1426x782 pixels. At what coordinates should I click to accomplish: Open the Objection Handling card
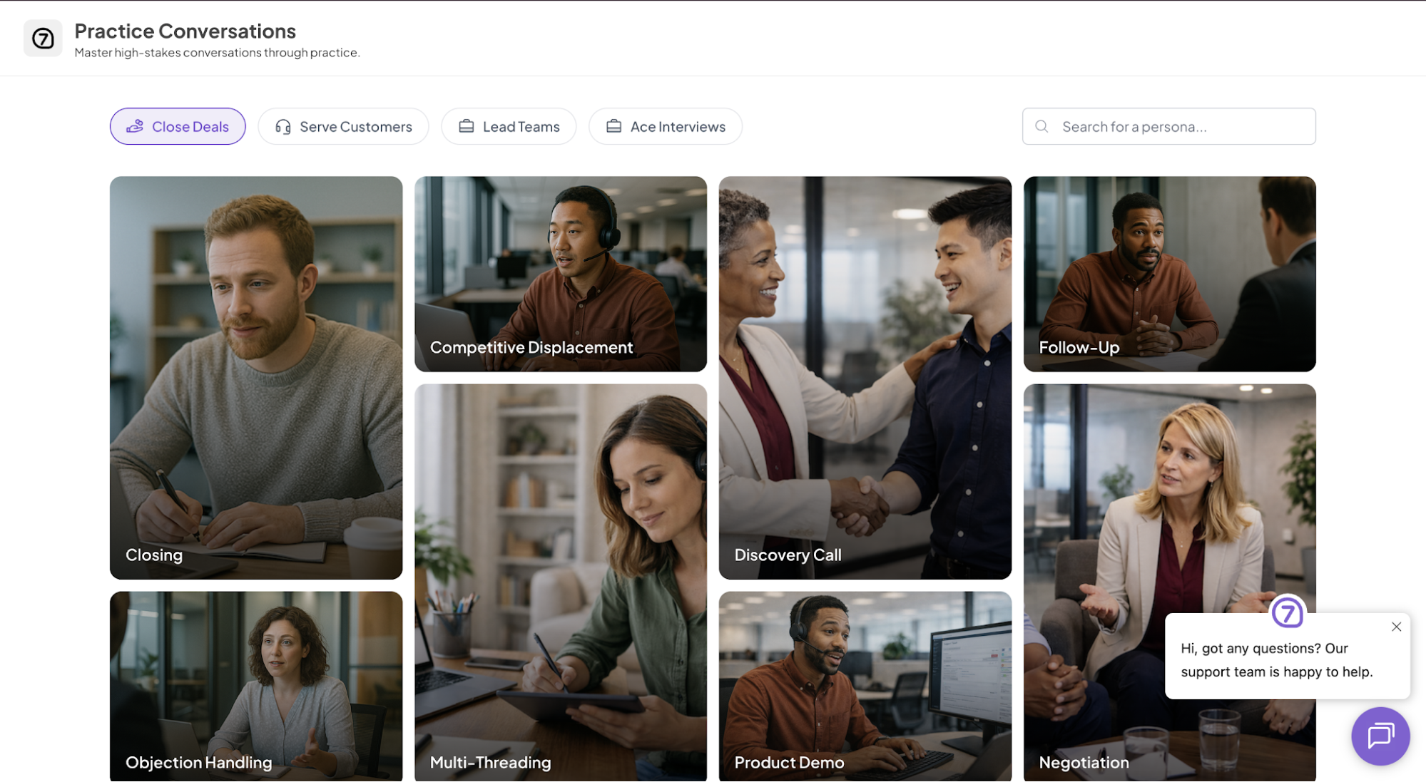[256, 686]
